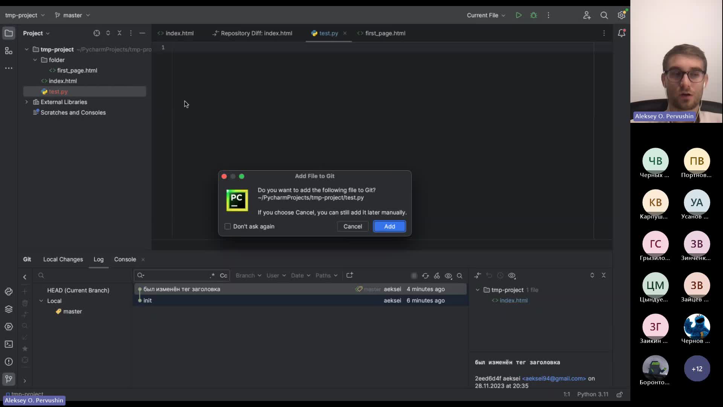The width and height of the screenshot is (723, 407).
Task: Open Branch filter dropdown
Action: point(249,275)
